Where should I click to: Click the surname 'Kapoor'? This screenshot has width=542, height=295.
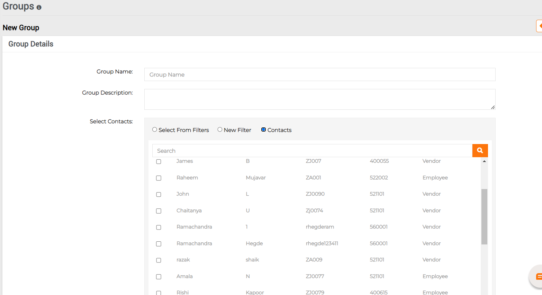[255, 293]
